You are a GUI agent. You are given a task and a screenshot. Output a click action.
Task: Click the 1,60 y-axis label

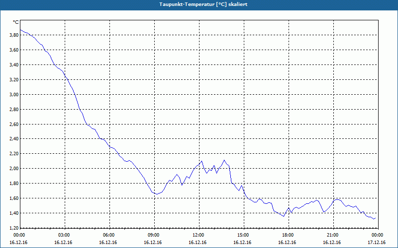(14, 198)
